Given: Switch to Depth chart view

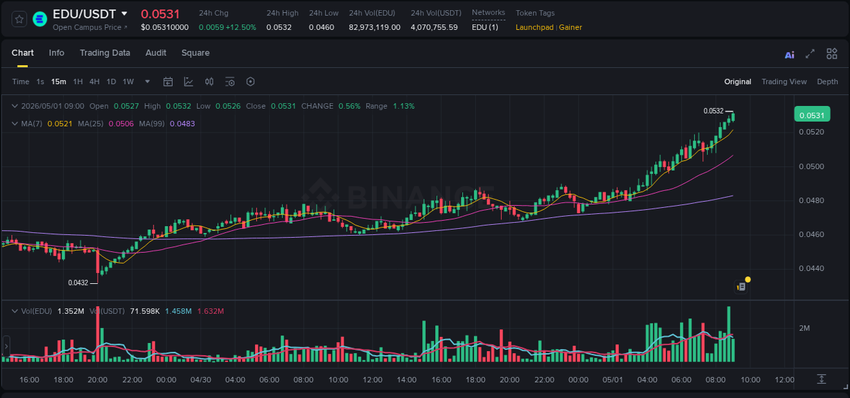Looking at the screenshot, I should tap(828, 82).
